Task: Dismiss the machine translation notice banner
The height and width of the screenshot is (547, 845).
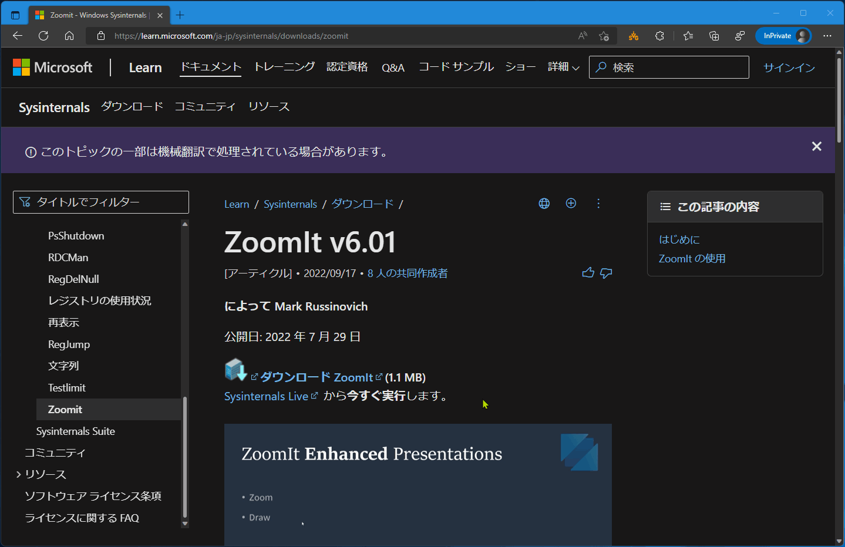Action: pos(816,146)
